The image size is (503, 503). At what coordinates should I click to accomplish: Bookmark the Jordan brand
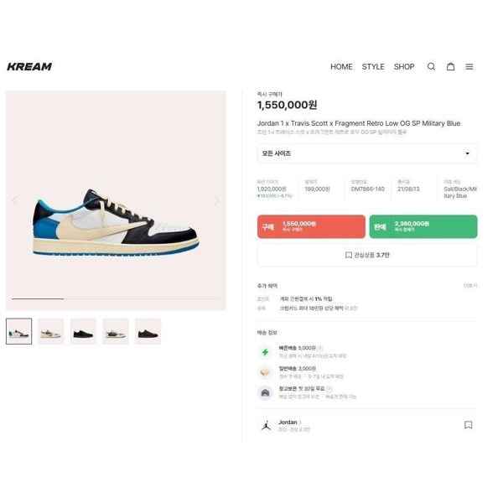[x=469, y=425]
